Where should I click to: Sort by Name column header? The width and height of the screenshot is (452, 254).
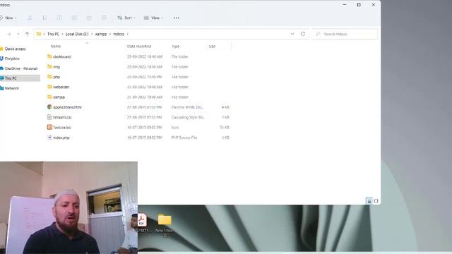pos(56,46)
